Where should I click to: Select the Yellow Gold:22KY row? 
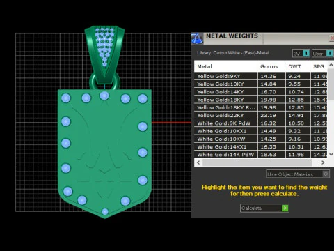click(261, 115)
